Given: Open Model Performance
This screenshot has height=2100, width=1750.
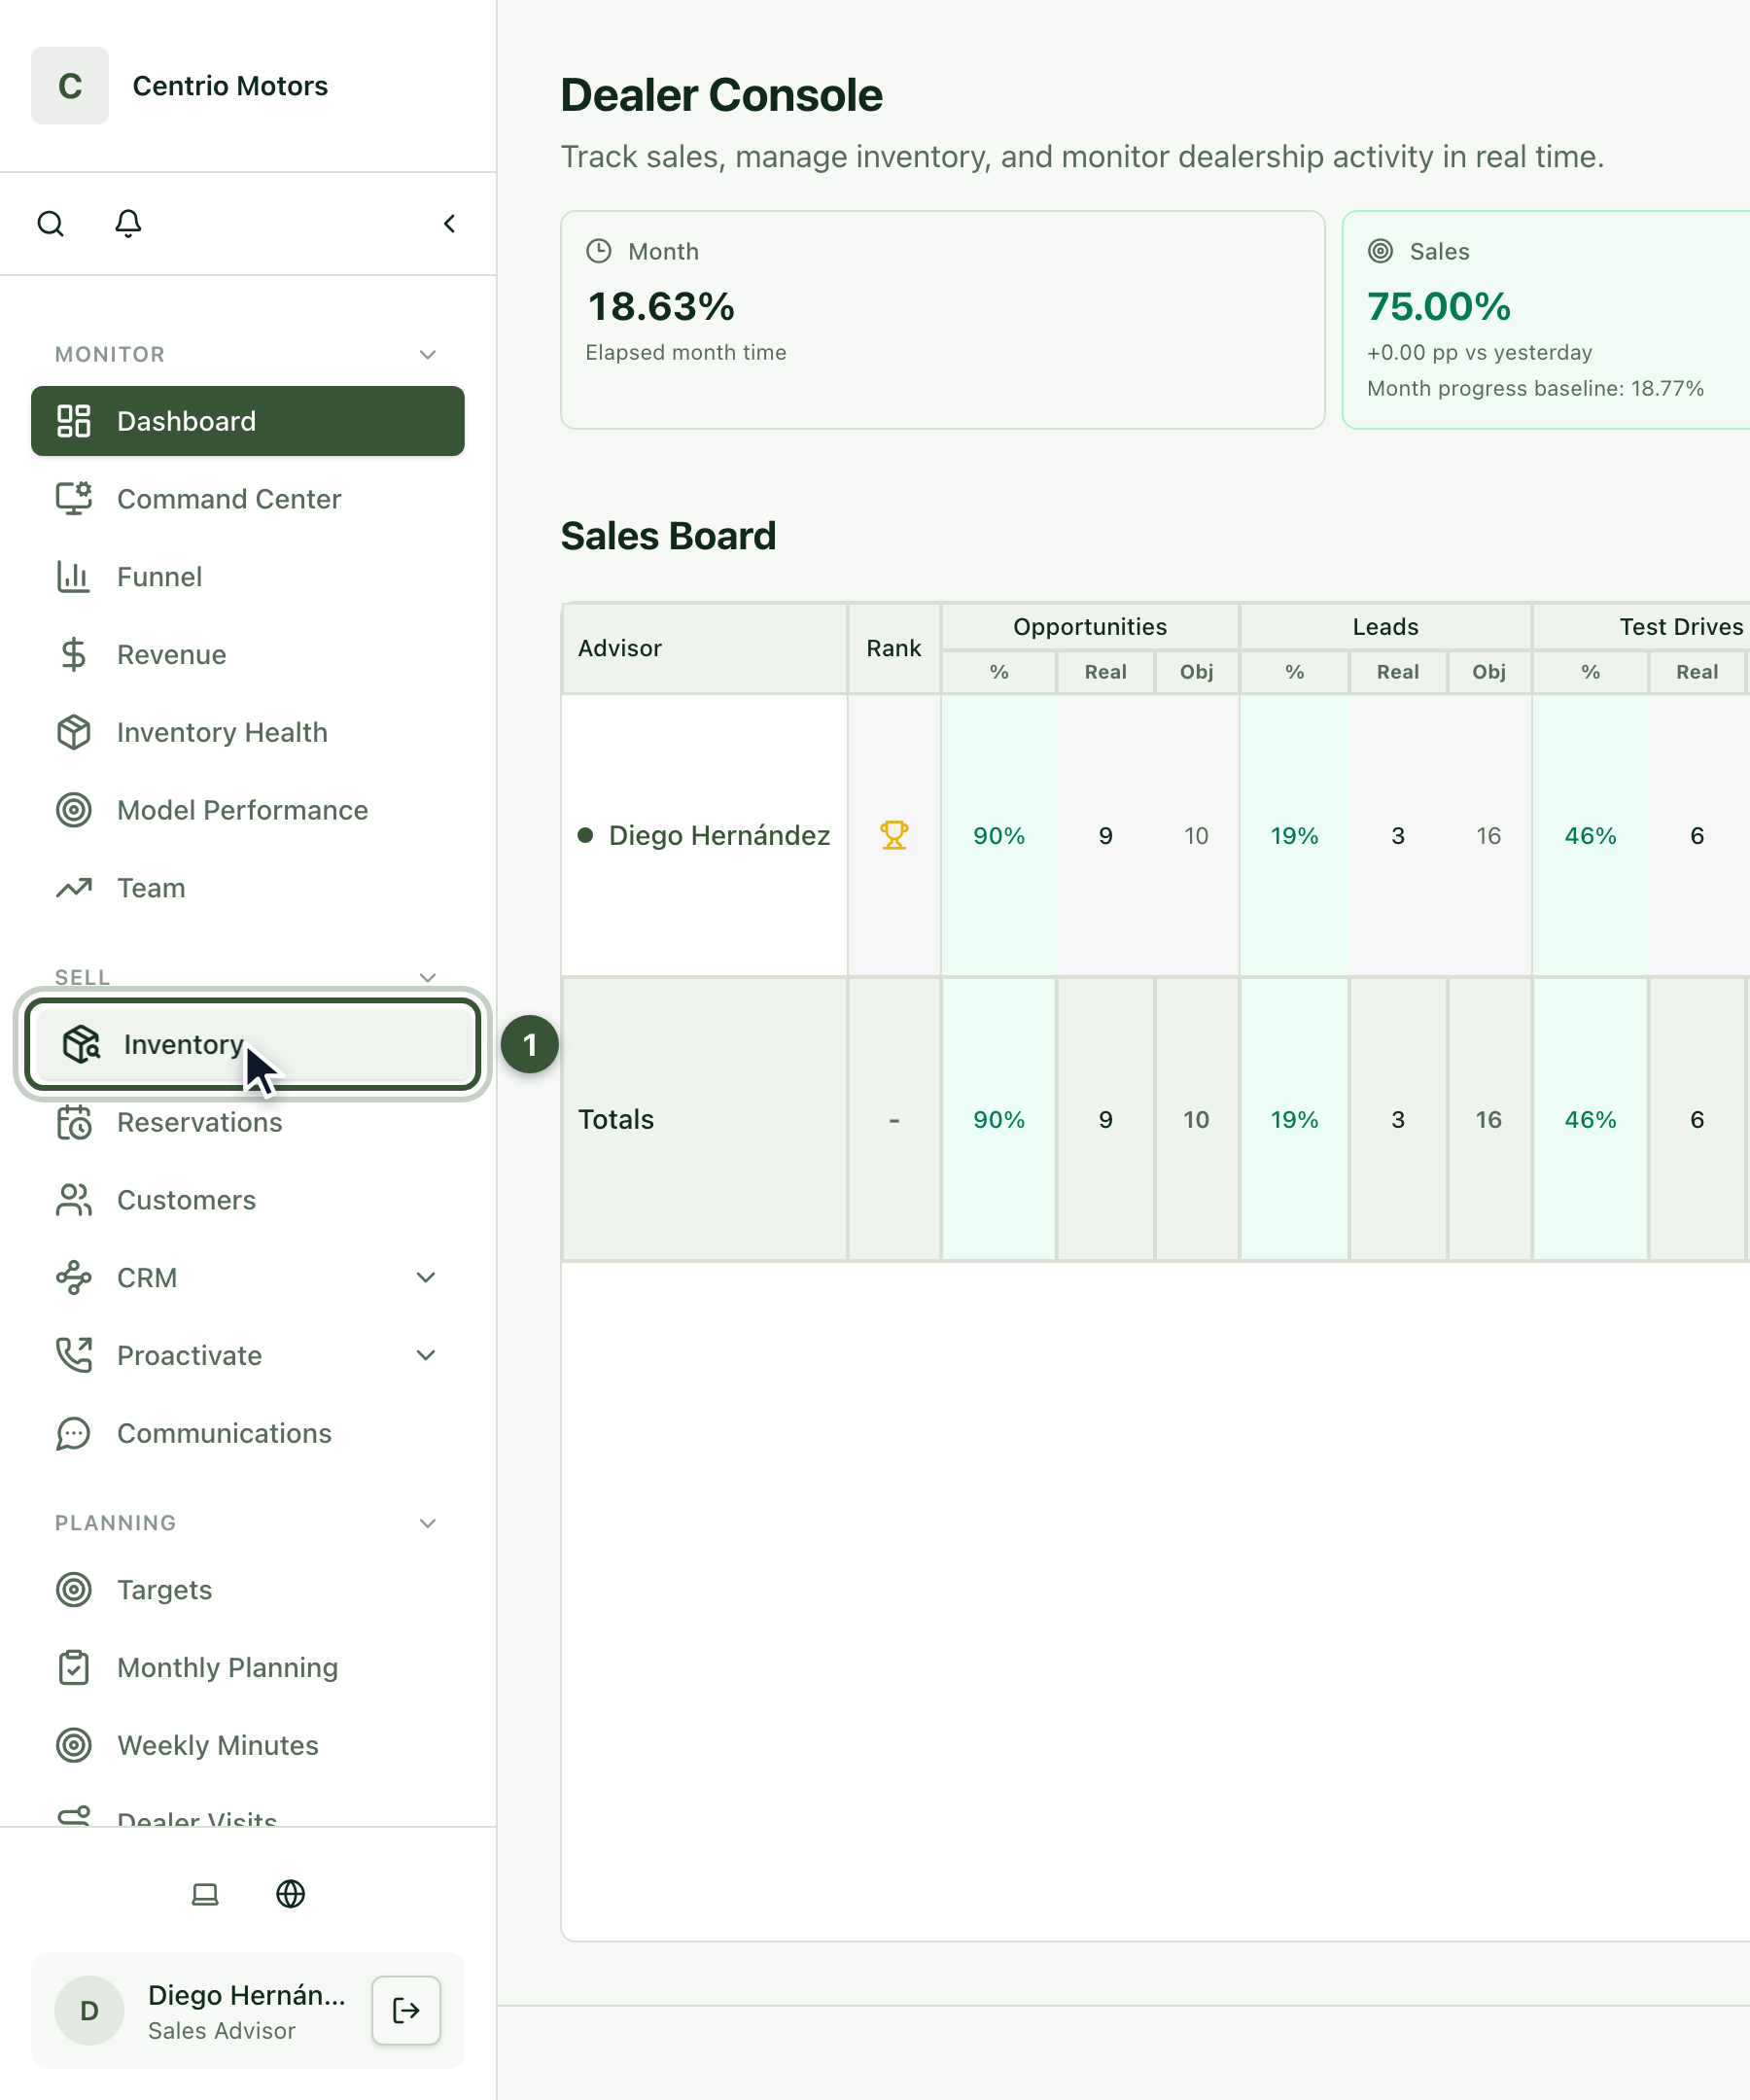Looking at the screenshot, I should click(248, 810).
